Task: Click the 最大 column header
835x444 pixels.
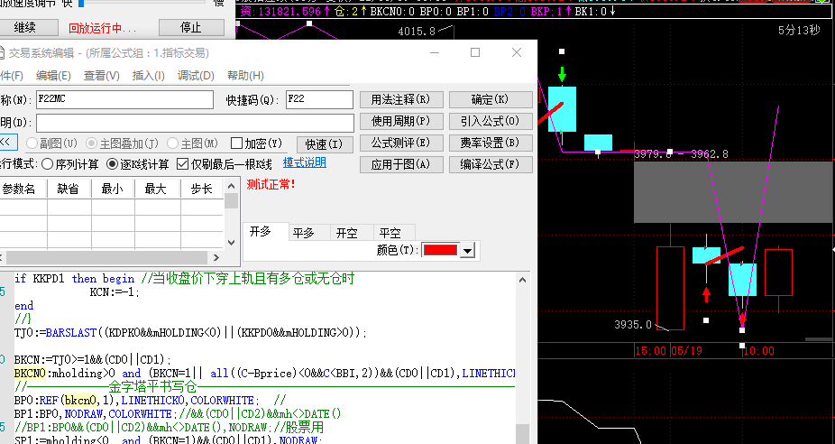Action: pyautogui.click(x=157, y=190)
